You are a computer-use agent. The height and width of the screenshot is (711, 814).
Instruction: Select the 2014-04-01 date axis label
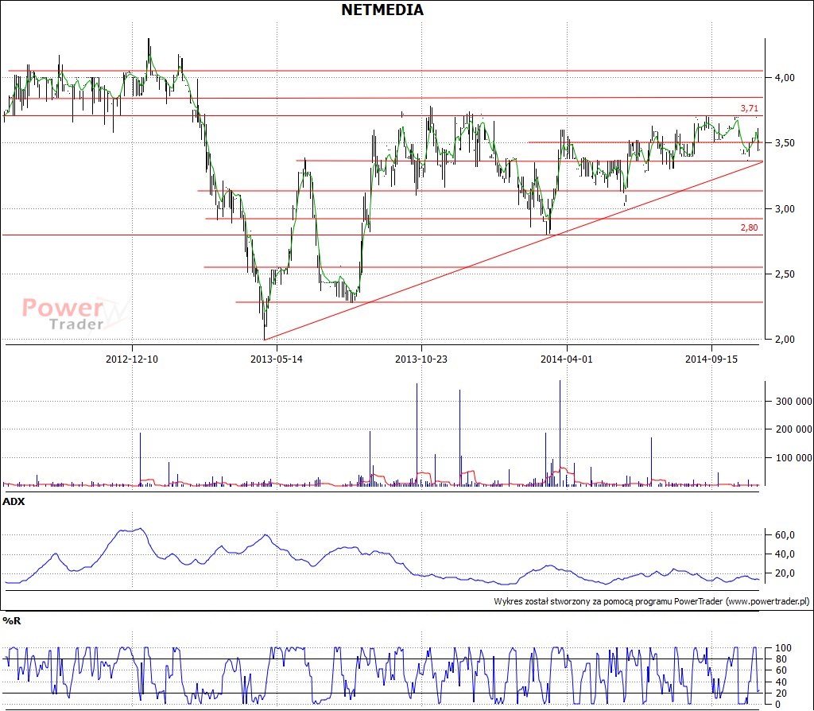tap(566, 359)
